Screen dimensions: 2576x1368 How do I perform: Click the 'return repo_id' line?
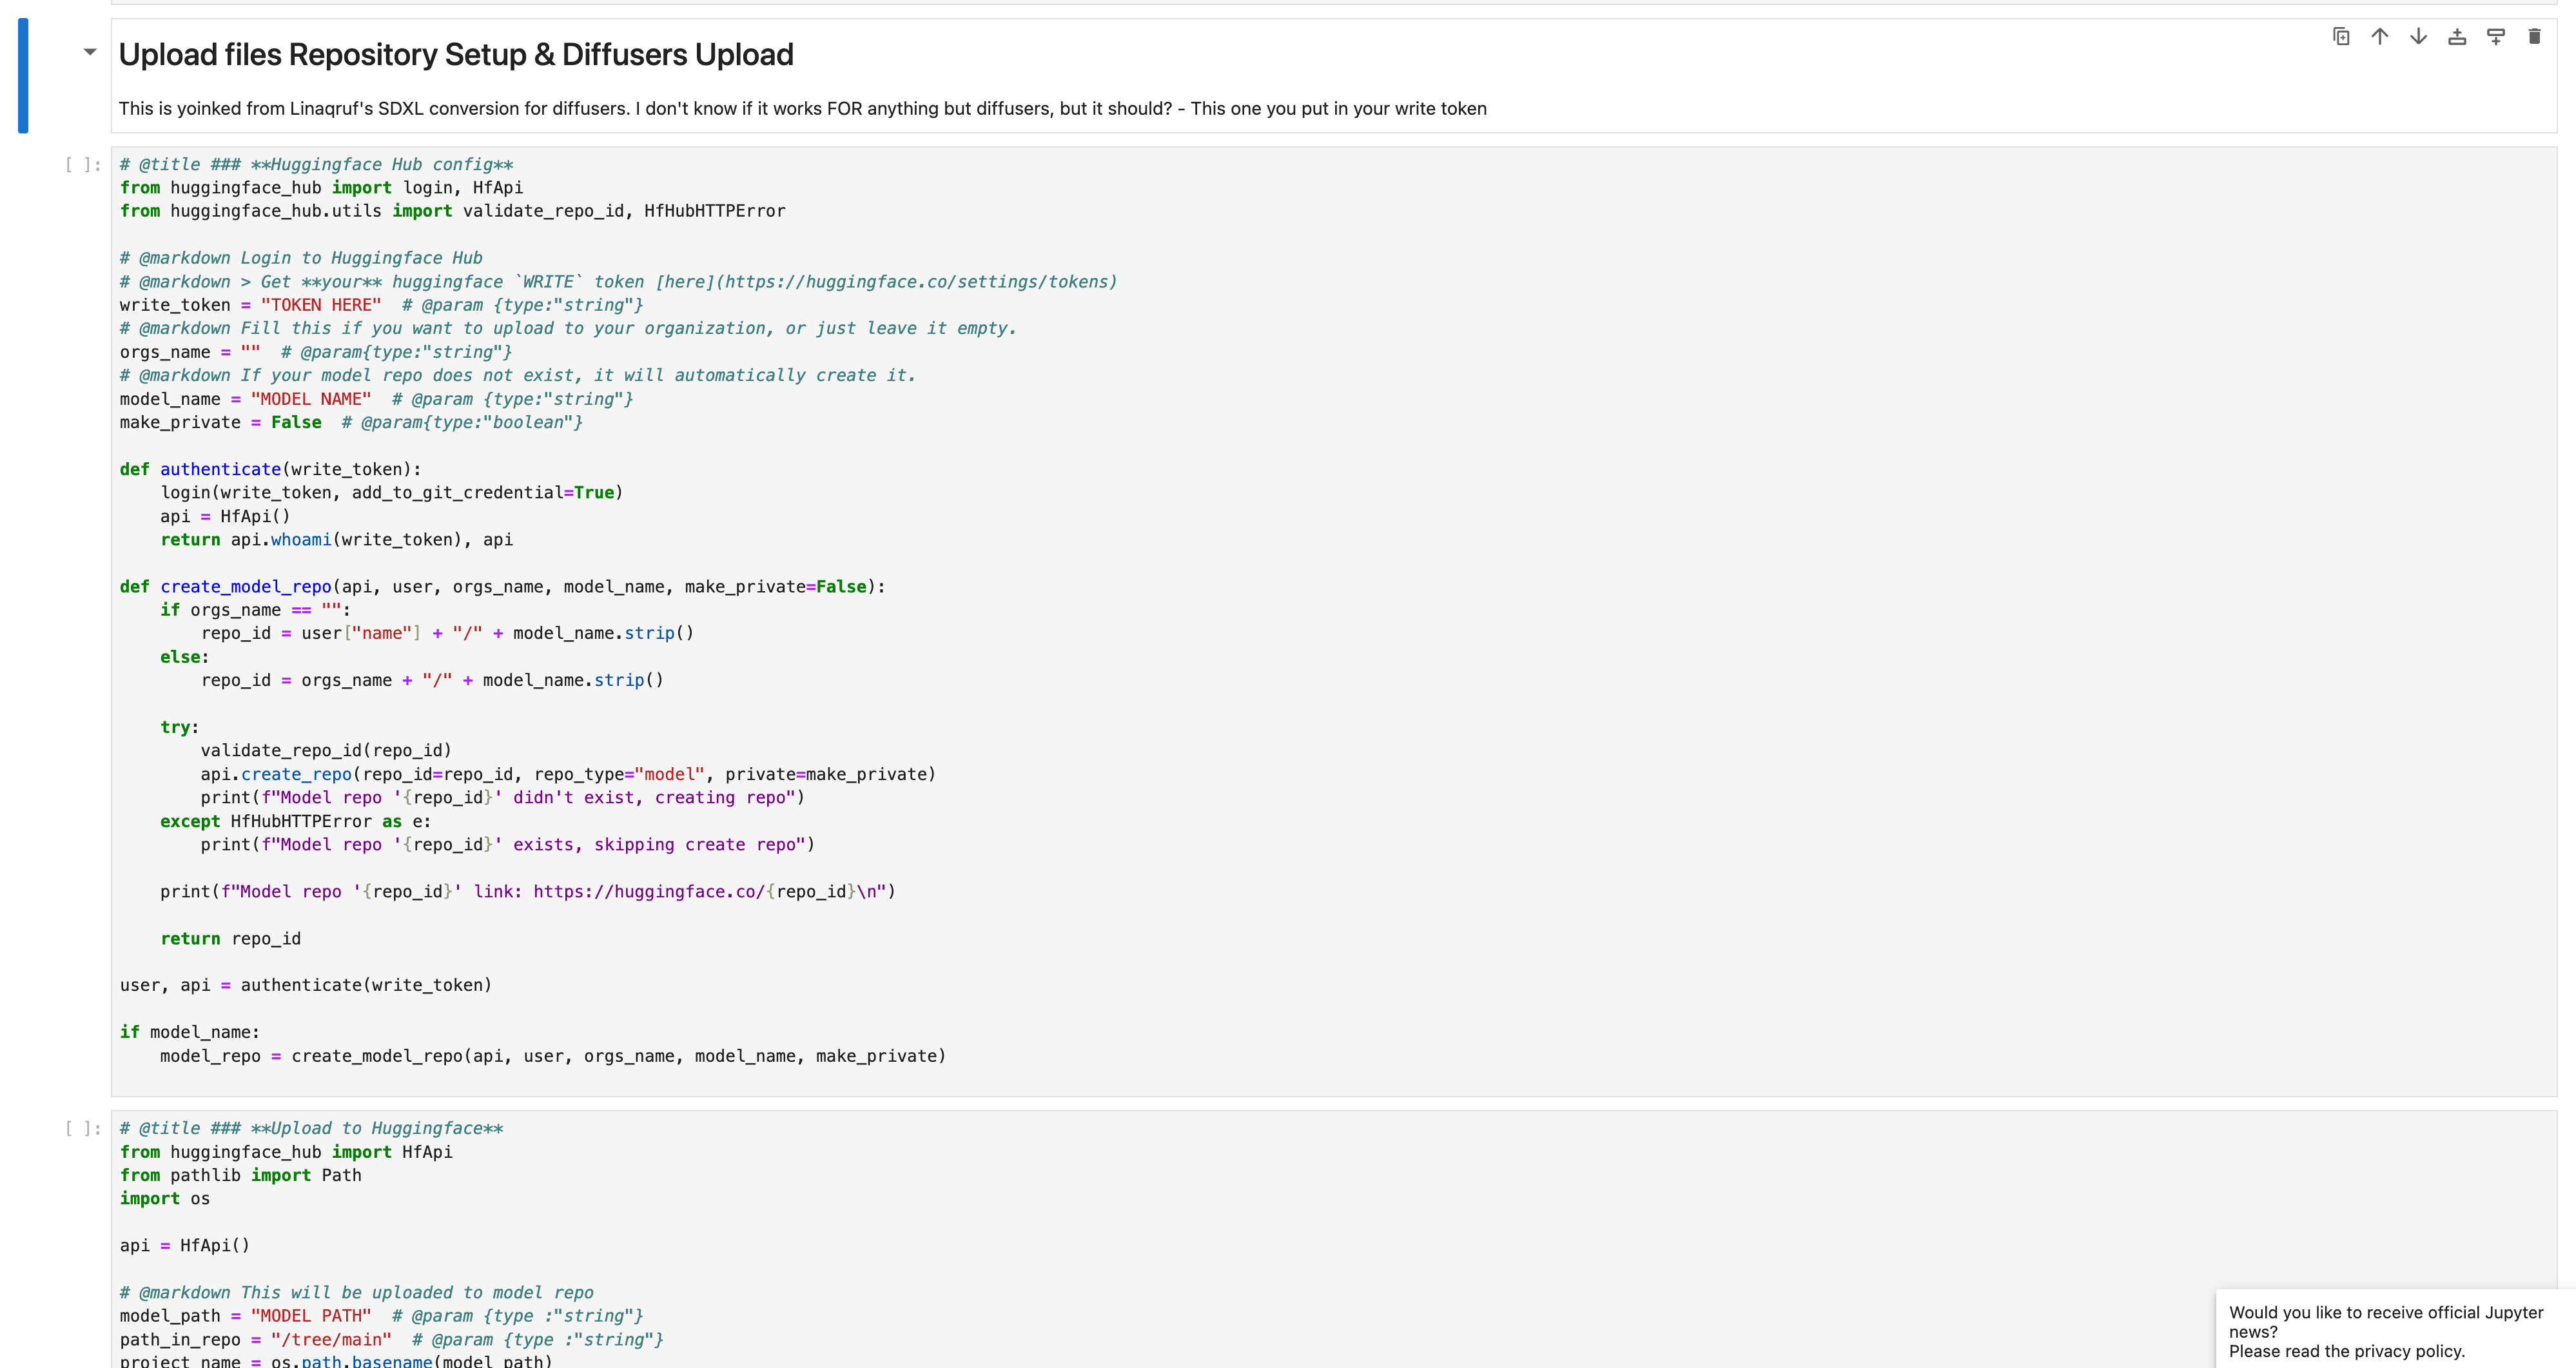231,939
